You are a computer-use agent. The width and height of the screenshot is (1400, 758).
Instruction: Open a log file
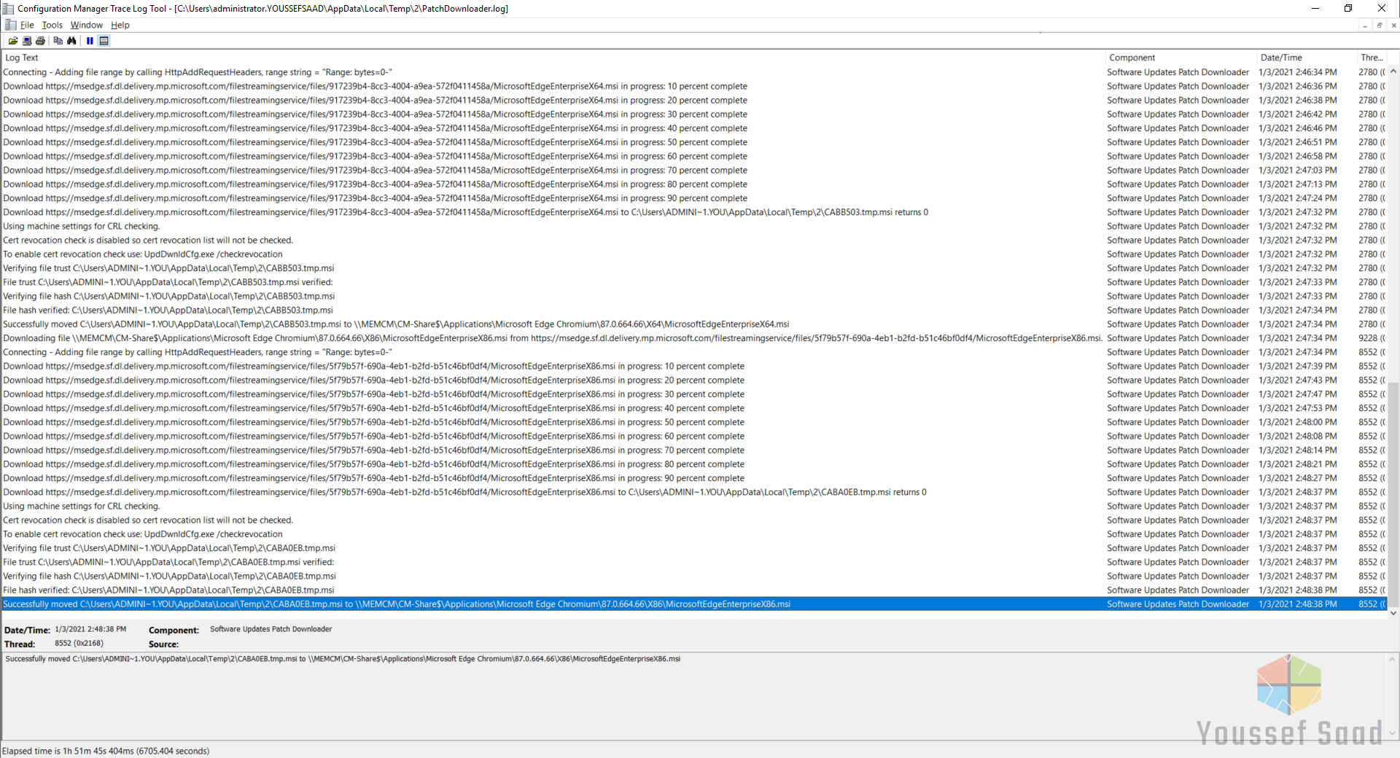[x=13, y=41]
